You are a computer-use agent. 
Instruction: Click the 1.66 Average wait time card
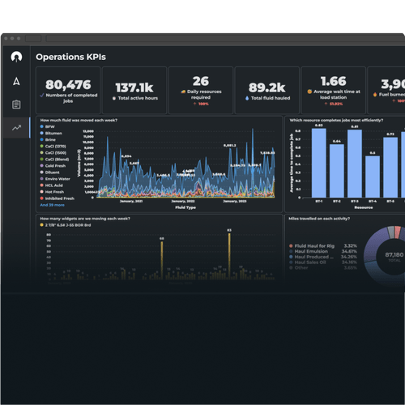click(x=334, y=91)
